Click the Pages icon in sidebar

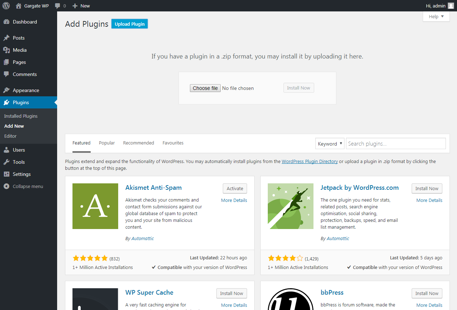click(x=6, y=62)
